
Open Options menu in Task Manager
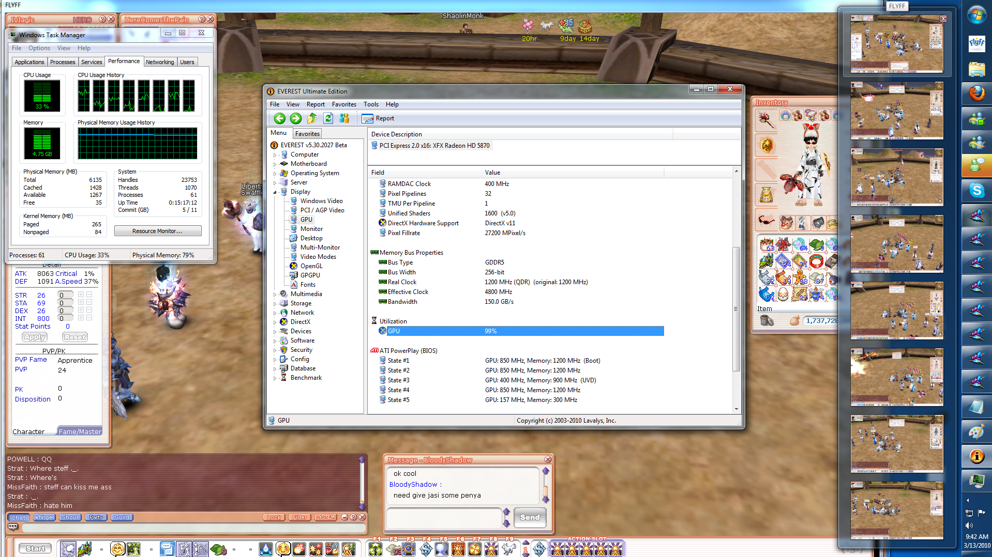pyautogui.click(x=39, y=48)
